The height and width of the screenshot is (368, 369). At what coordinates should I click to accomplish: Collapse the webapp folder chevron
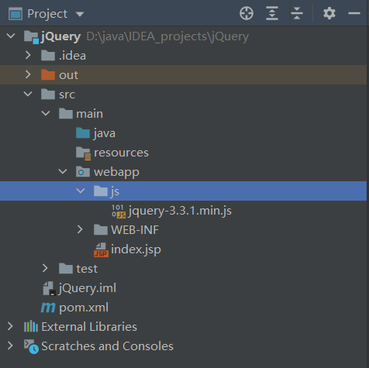[x=63, y=171]
